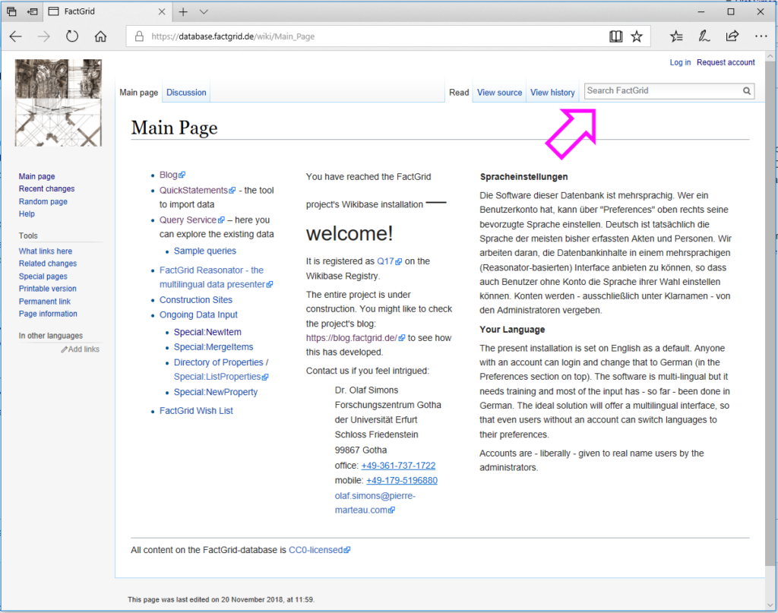Select the FactGrid browser tab
Viewport: 778px width, 613px height.
pos(106,11)
